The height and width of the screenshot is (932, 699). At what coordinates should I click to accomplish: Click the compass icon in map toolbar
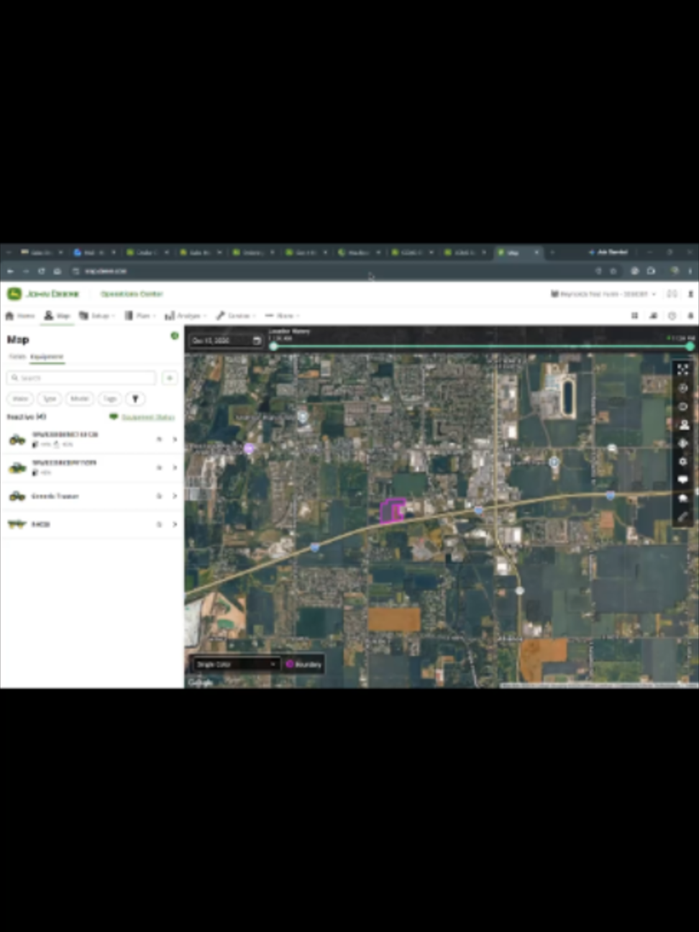click(682, 444)
